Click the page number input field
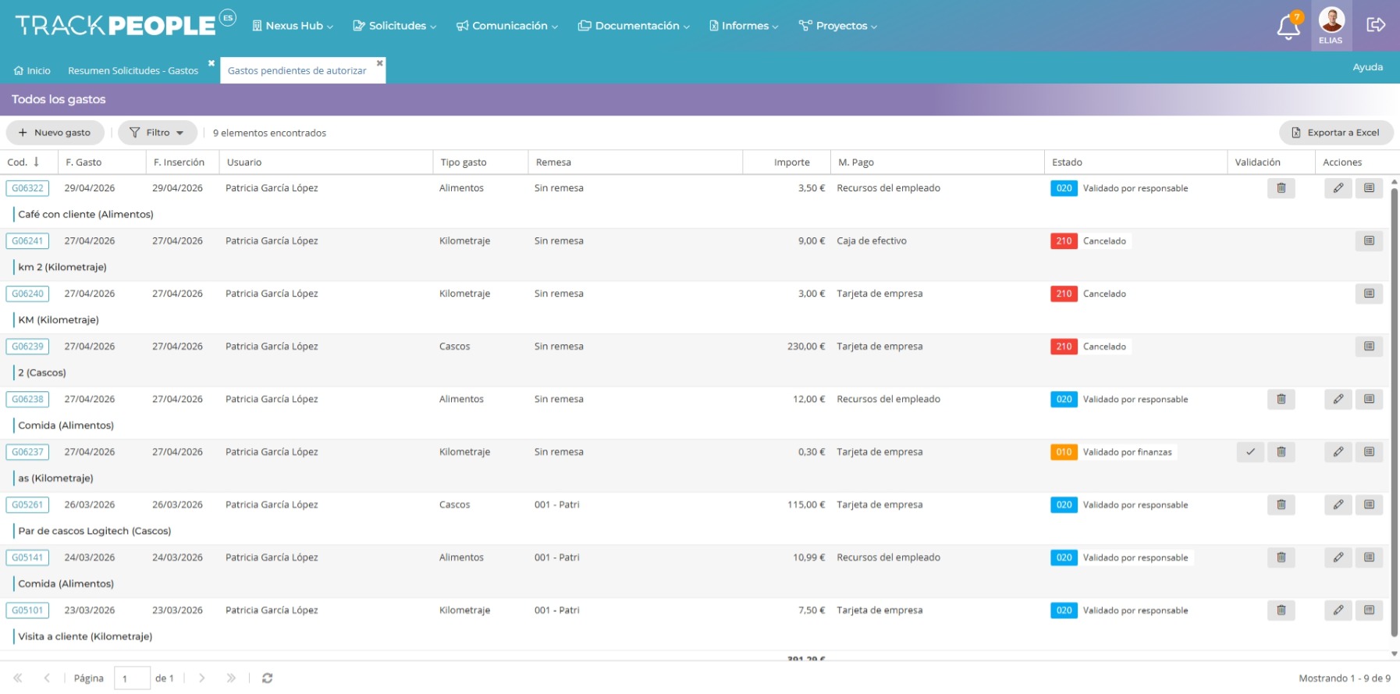 point(132,678)
